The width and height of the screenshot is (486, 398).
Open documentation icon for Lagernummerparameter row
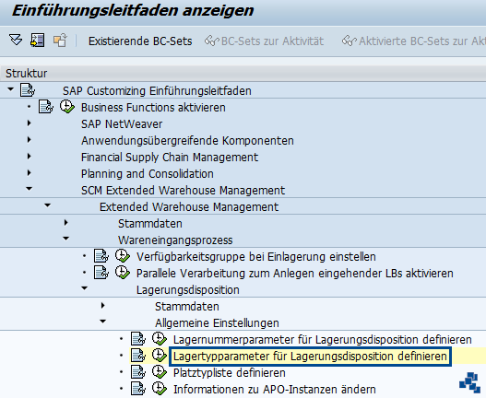tap(138, 339)
